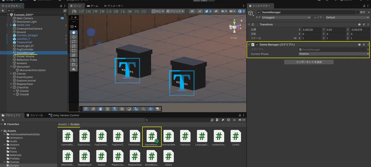Select the インスペクター tab
This screenshot has height=167, width=371.
pos(261,6)
